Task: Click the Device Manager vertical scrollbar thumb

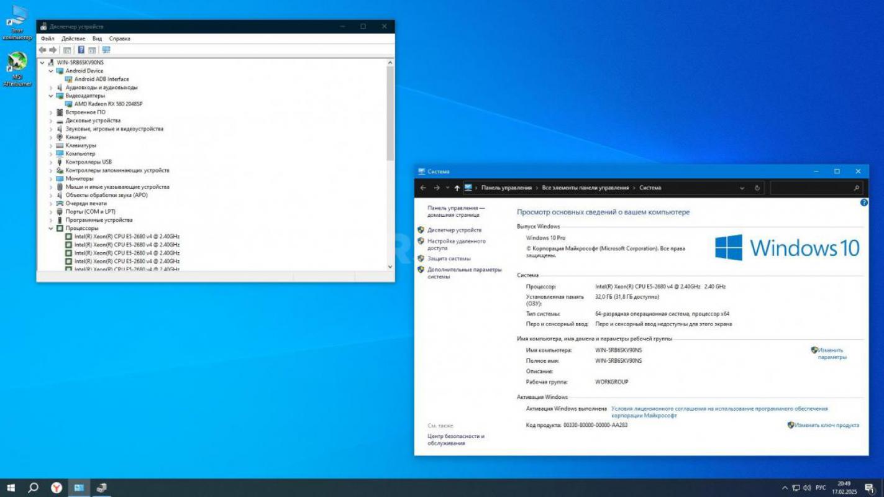Action: click(x=390, y=113)
